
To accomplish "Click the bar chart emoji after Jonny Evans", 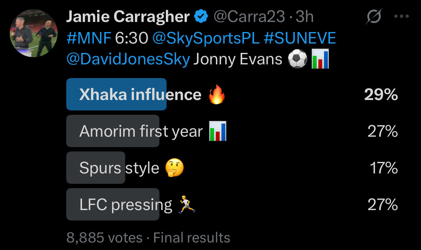I will click(x=320, y=59).
